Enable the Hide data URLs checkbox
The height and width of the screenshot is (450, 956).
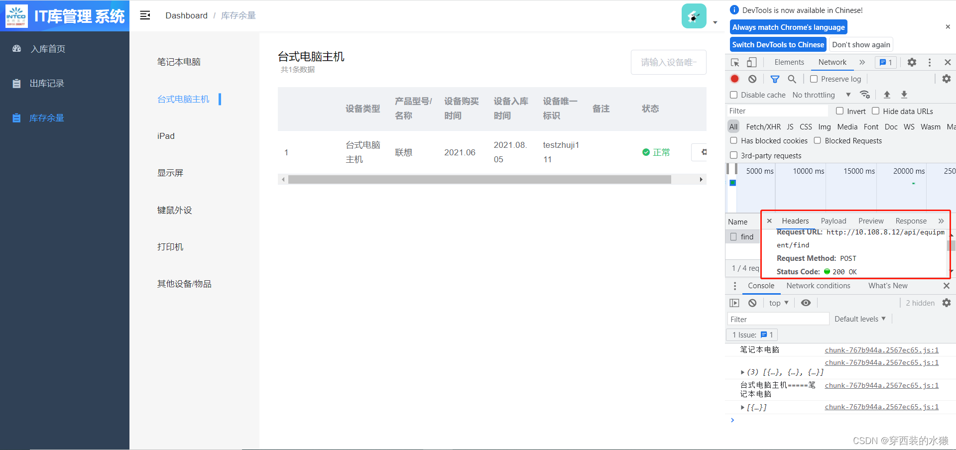[875, 111]
